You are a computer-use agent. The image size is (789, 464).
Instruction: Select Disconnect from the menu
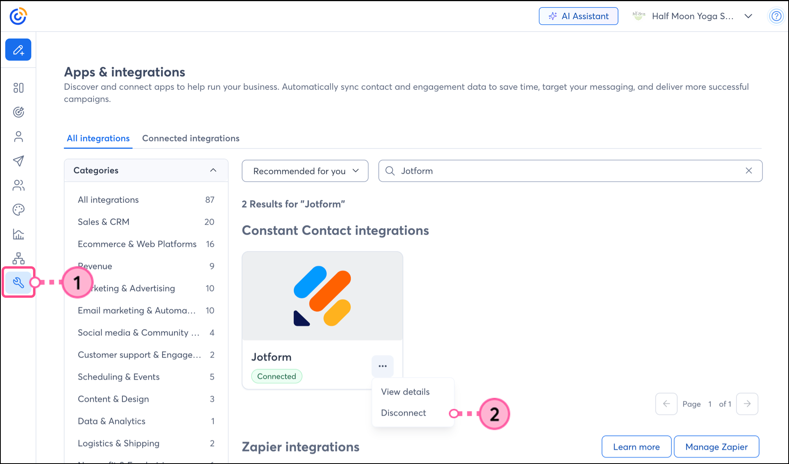tap(403, 413)
